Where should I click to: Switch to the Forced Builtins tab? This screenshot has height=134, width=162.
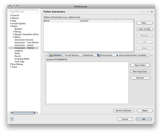pos(72,55)
